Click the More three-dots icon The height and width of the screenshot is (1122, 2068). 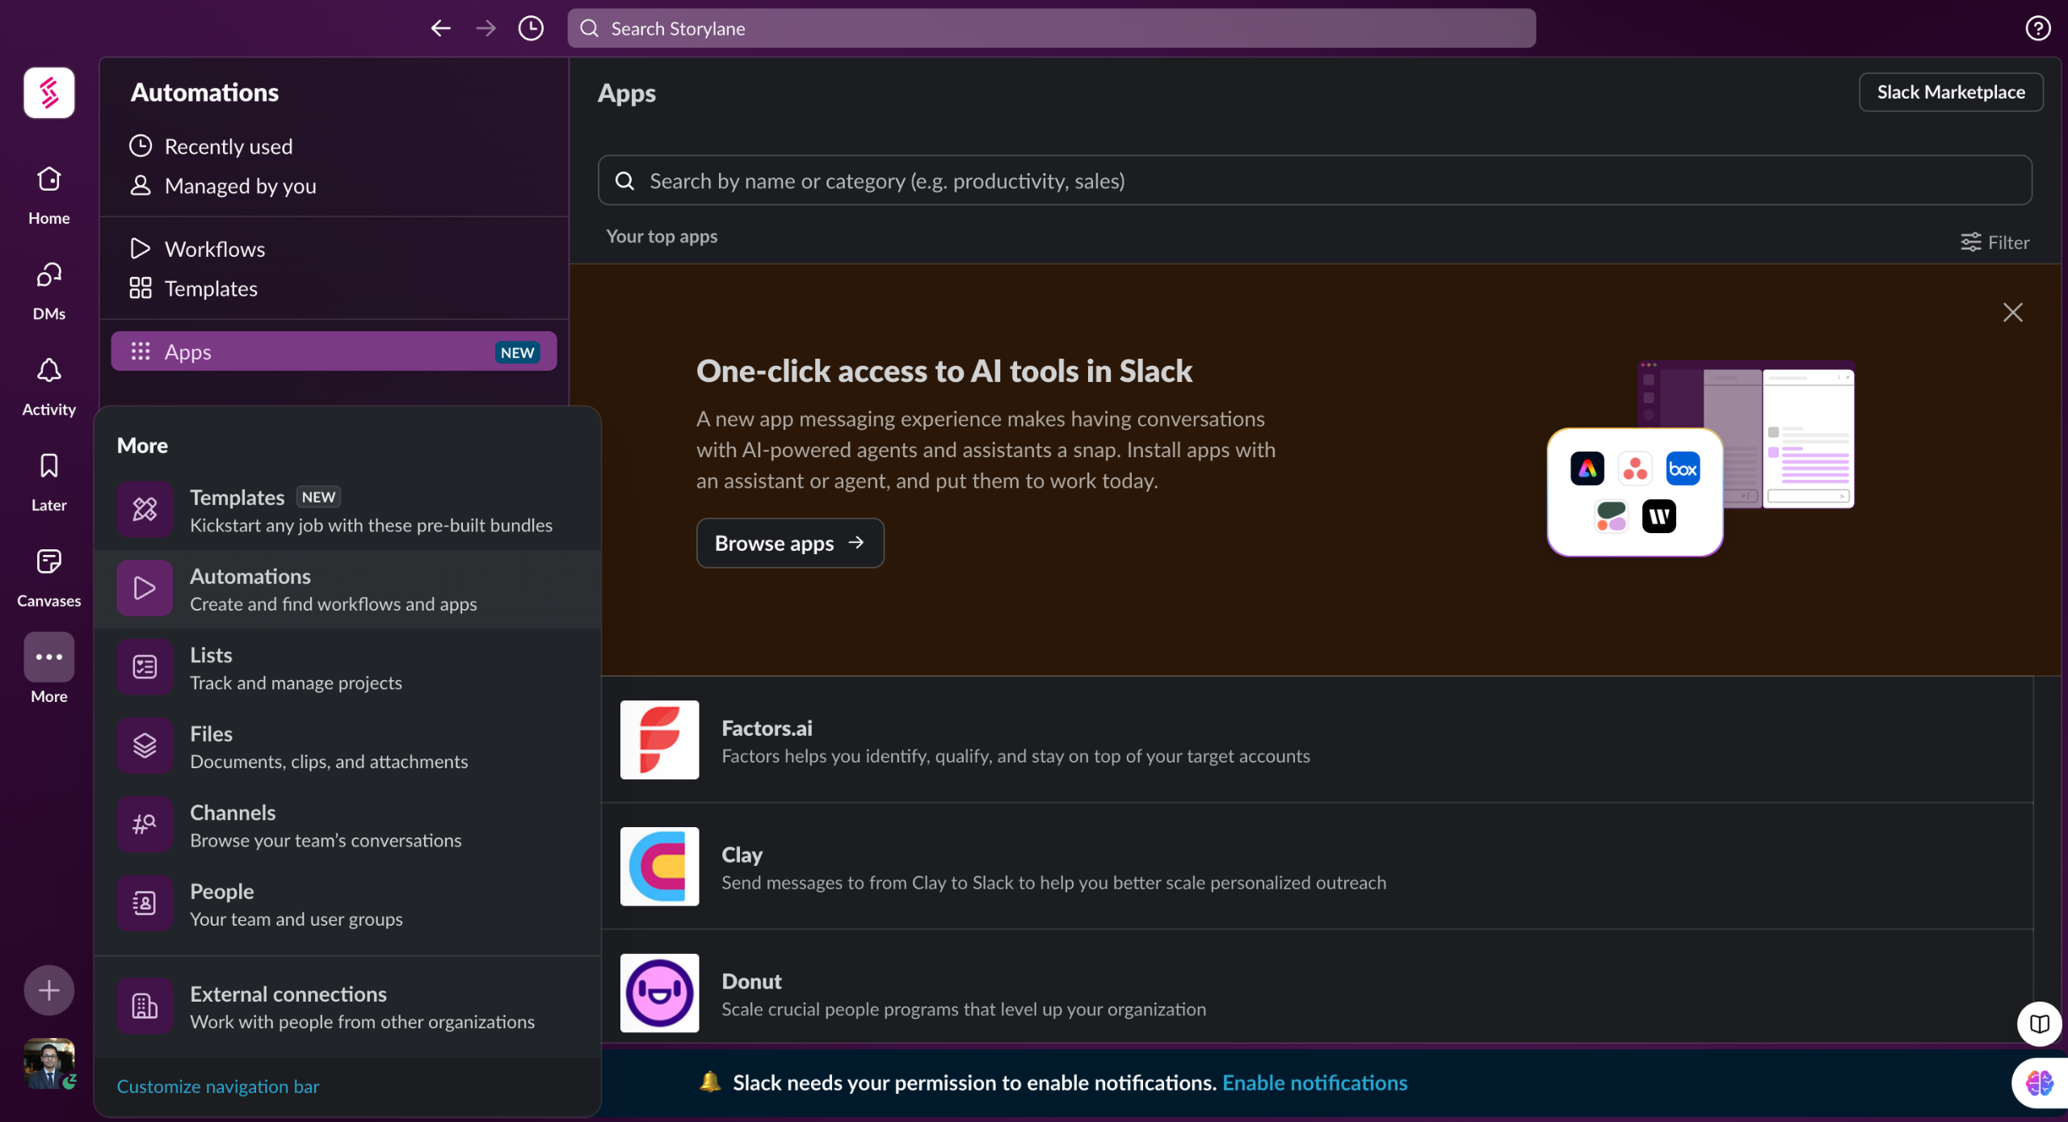tap(49, 657)
